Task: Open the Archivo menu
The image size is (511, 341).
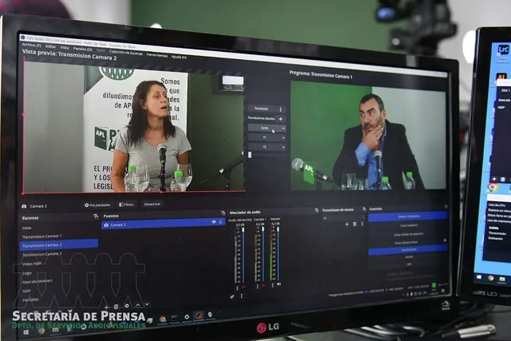Action: pyautogui.click(x=31, y=45)
